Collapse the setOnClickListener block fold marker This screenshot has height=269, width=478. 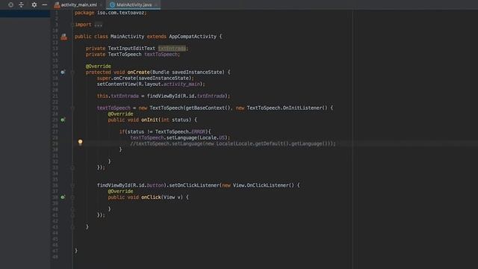point(72,185)
